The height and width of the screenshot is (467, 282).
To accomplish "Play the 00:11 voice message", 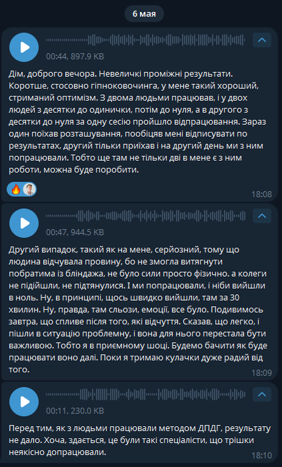I will [x=24, y=402].
